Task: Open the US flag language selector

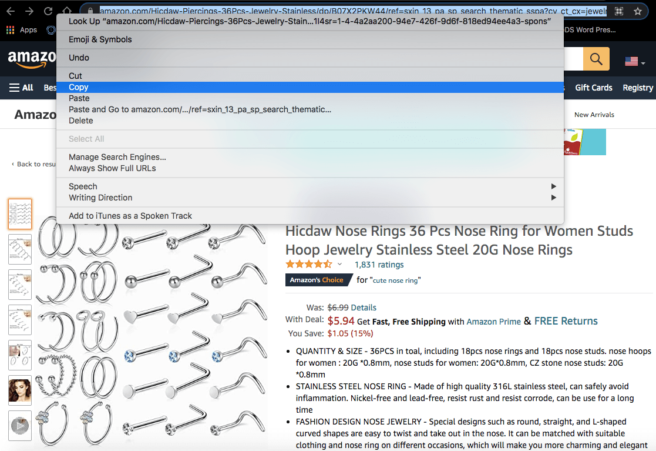Action: [x=635, y=62]
